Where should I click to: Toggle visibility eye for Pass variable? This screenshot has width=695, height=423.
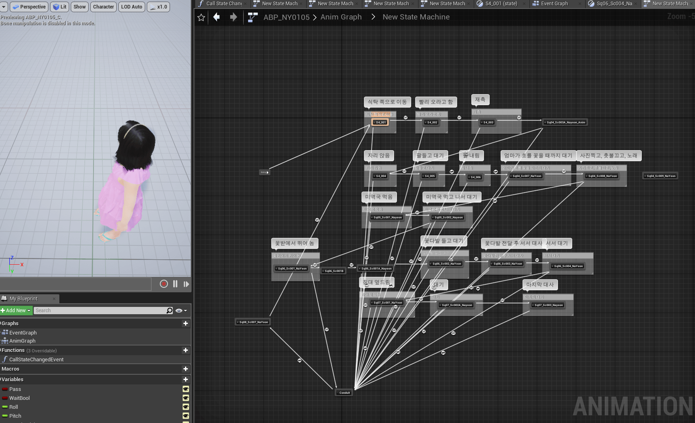(185, 389)
